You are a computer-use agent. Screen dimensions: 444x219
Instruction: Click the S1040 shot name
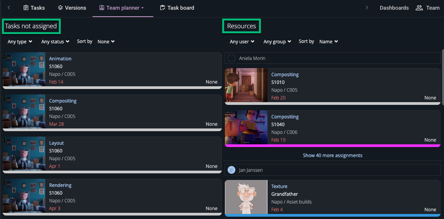point(278,125)
